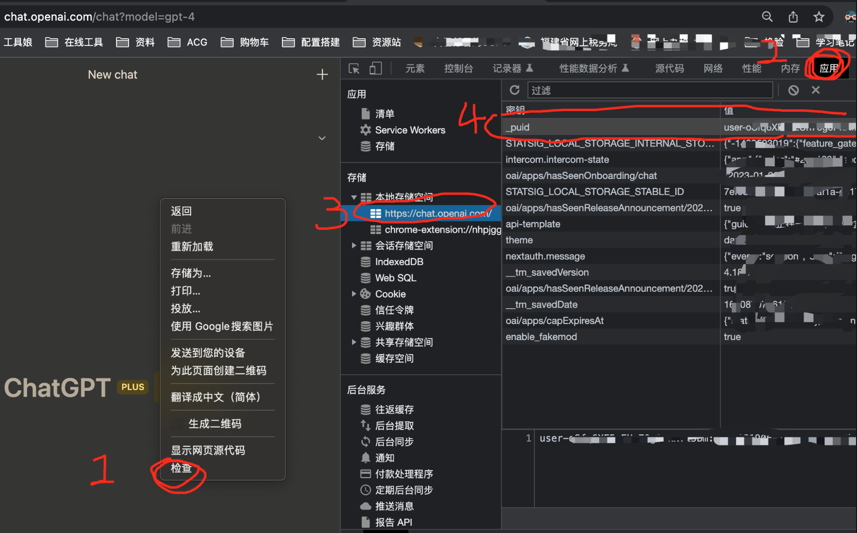Expand the Cookie storage tree
The height and width of the screenshot is (533, 857).
click(354, 294)
